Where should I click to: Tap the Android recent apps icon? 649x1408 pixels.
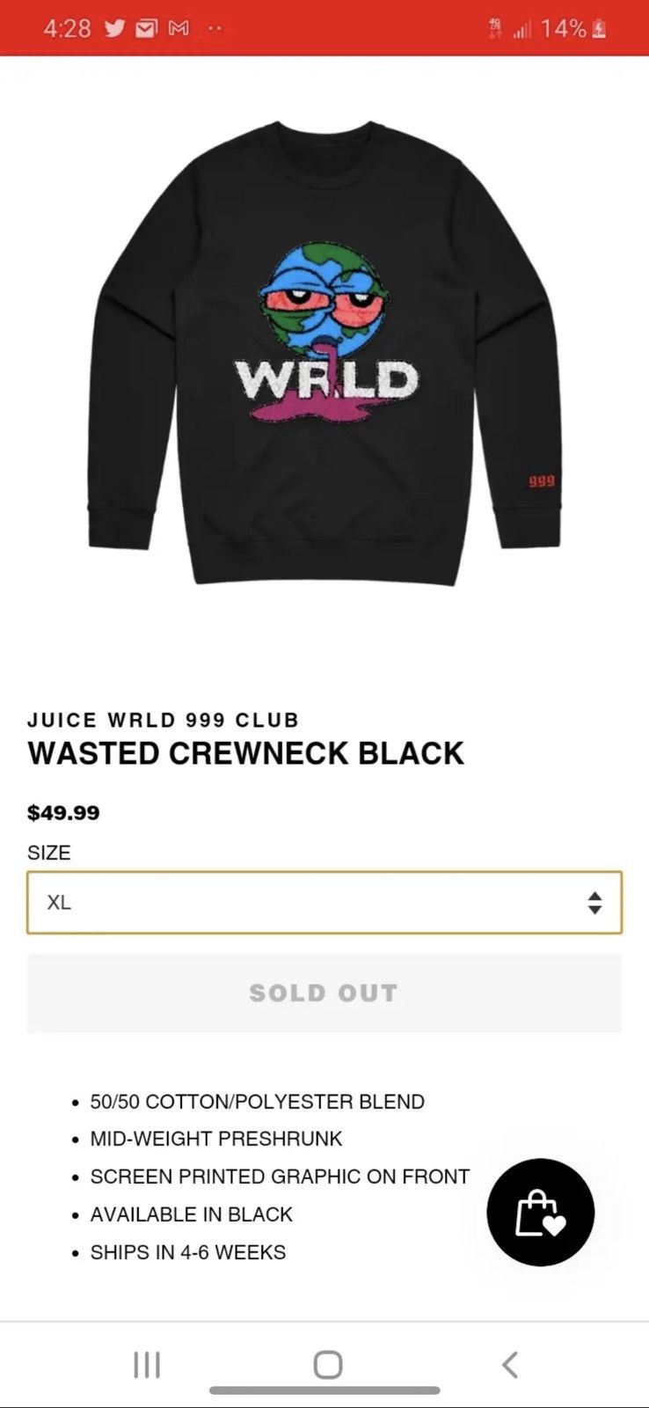[147, 1365]
